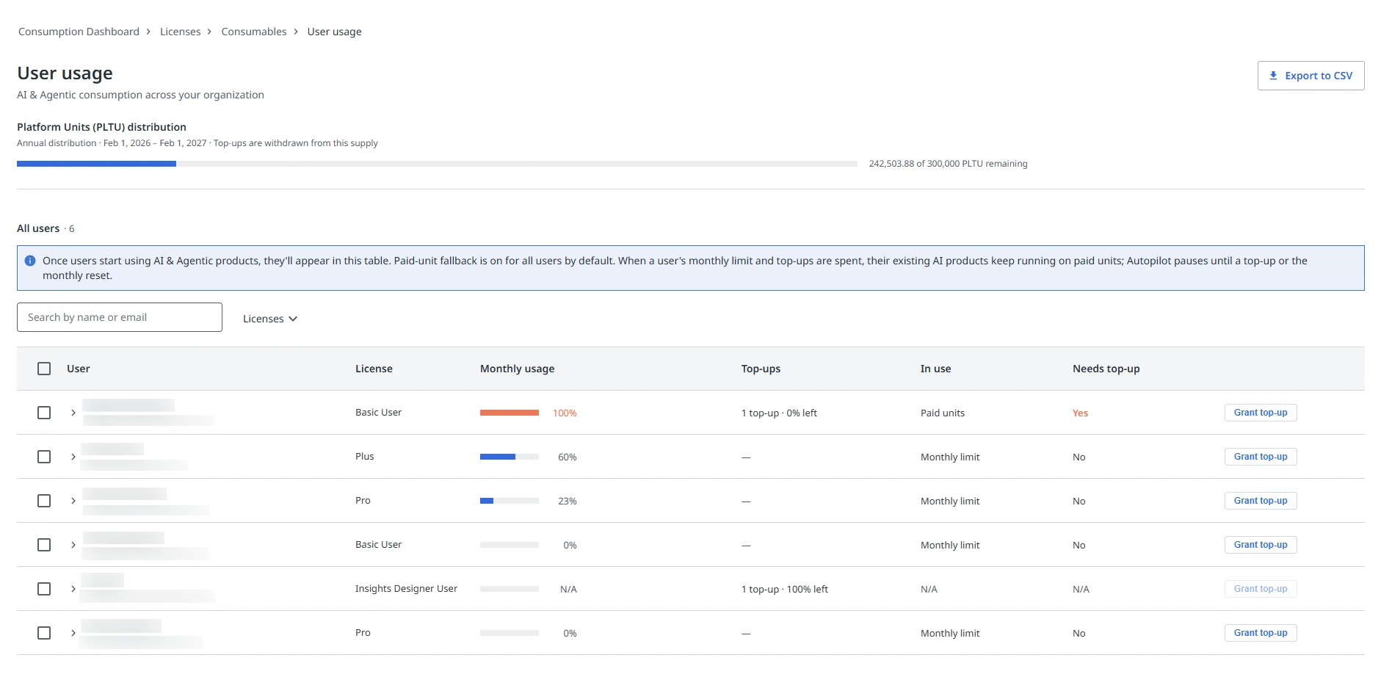Grant top-up to the user needing top-up

[1261, 413]
